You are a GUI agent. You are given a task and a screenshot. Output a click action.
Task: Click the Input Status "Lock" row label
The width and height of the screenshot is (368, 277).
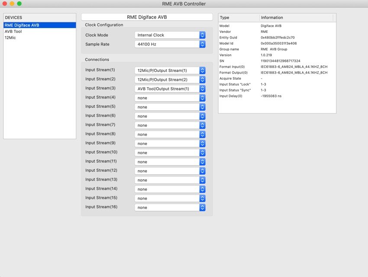(235, 84)
